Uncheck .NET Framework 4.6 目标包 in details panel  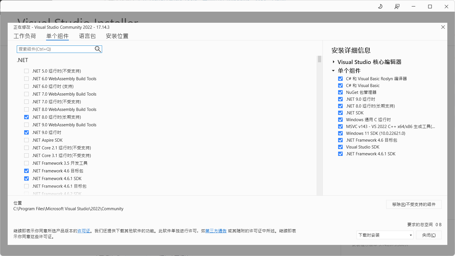[x=340, y=140]
